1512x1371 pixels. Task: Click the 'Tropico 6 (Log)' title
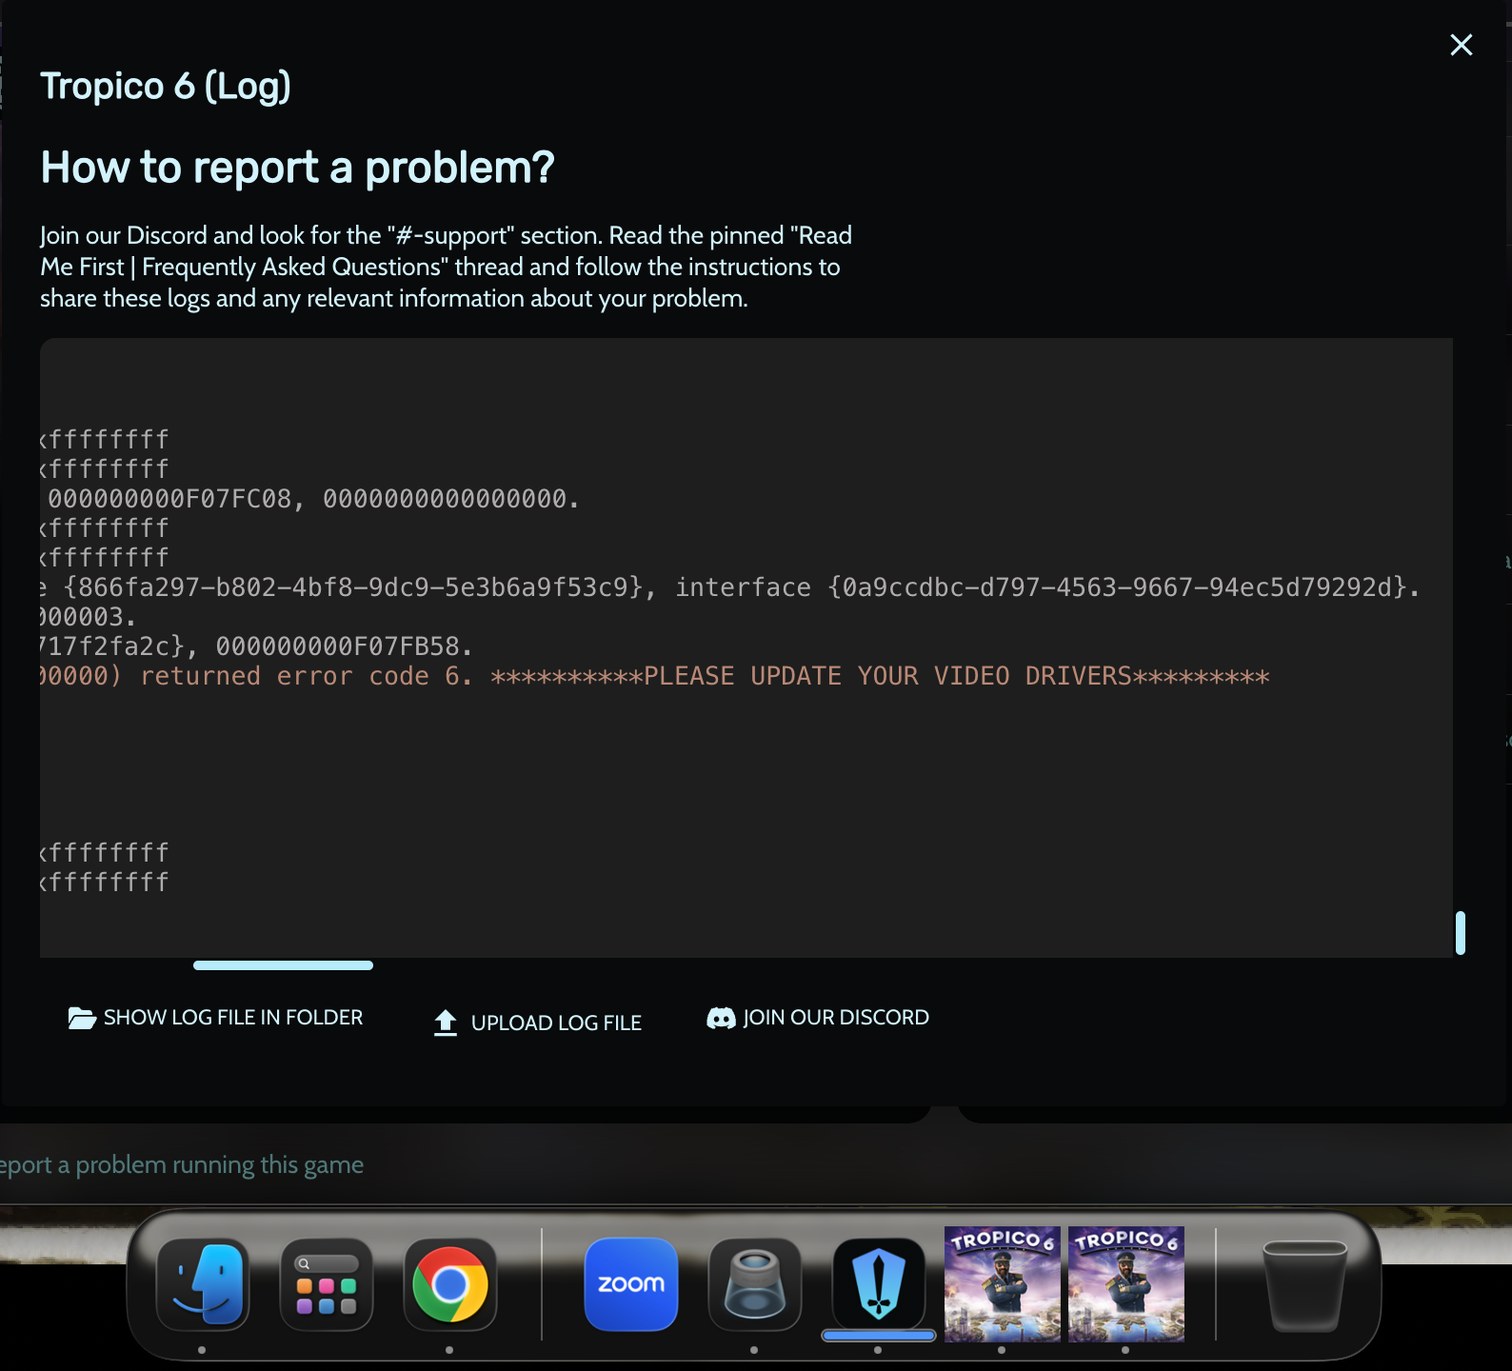166,86
